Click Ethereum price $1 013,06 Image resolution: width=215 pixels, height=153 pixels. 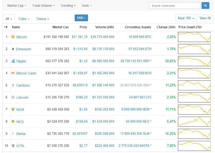[x=80, y=49]
